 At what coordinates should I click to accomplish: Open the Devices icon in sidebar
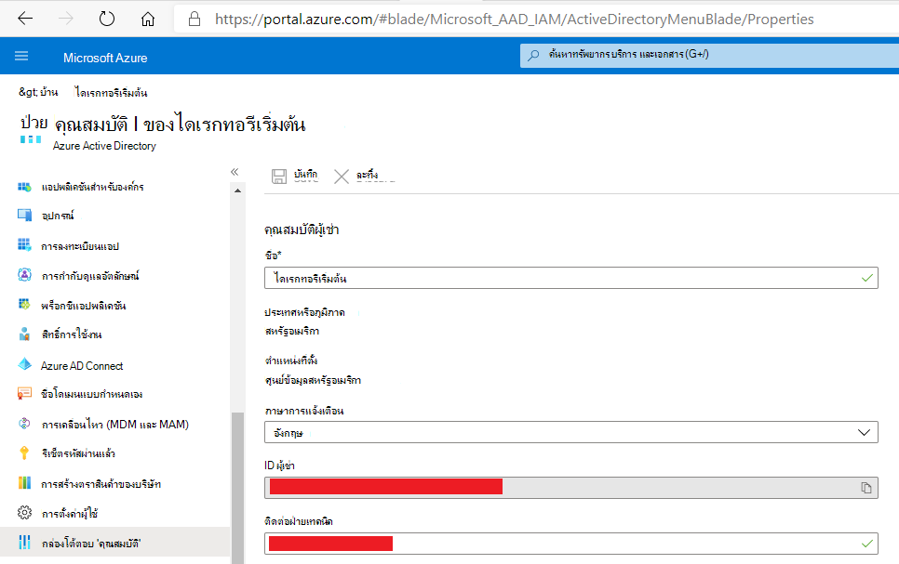24,216
